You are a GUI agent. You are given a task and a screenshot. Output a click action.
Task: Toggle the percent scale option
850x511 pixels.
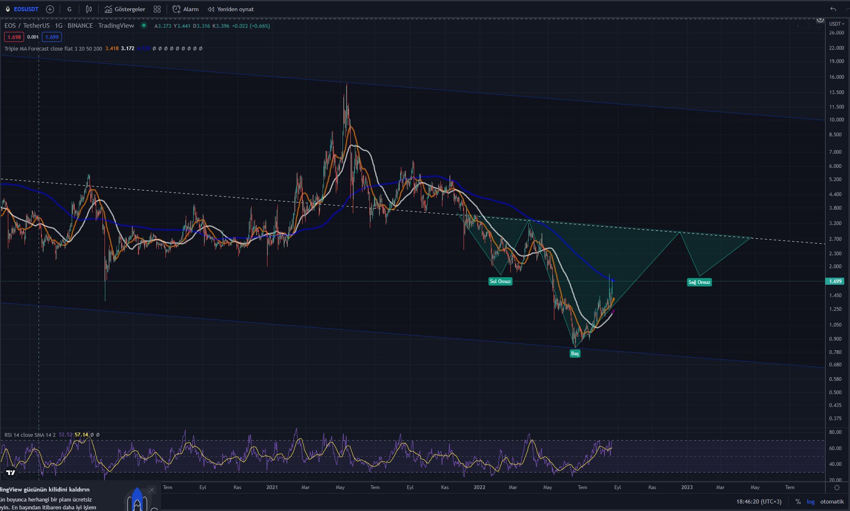pos(798,501)
